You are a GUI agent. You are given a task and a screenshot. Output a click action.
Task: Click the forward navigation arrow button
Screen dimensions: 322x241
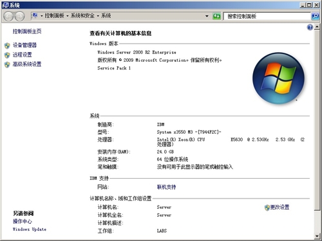click(19, 16)
